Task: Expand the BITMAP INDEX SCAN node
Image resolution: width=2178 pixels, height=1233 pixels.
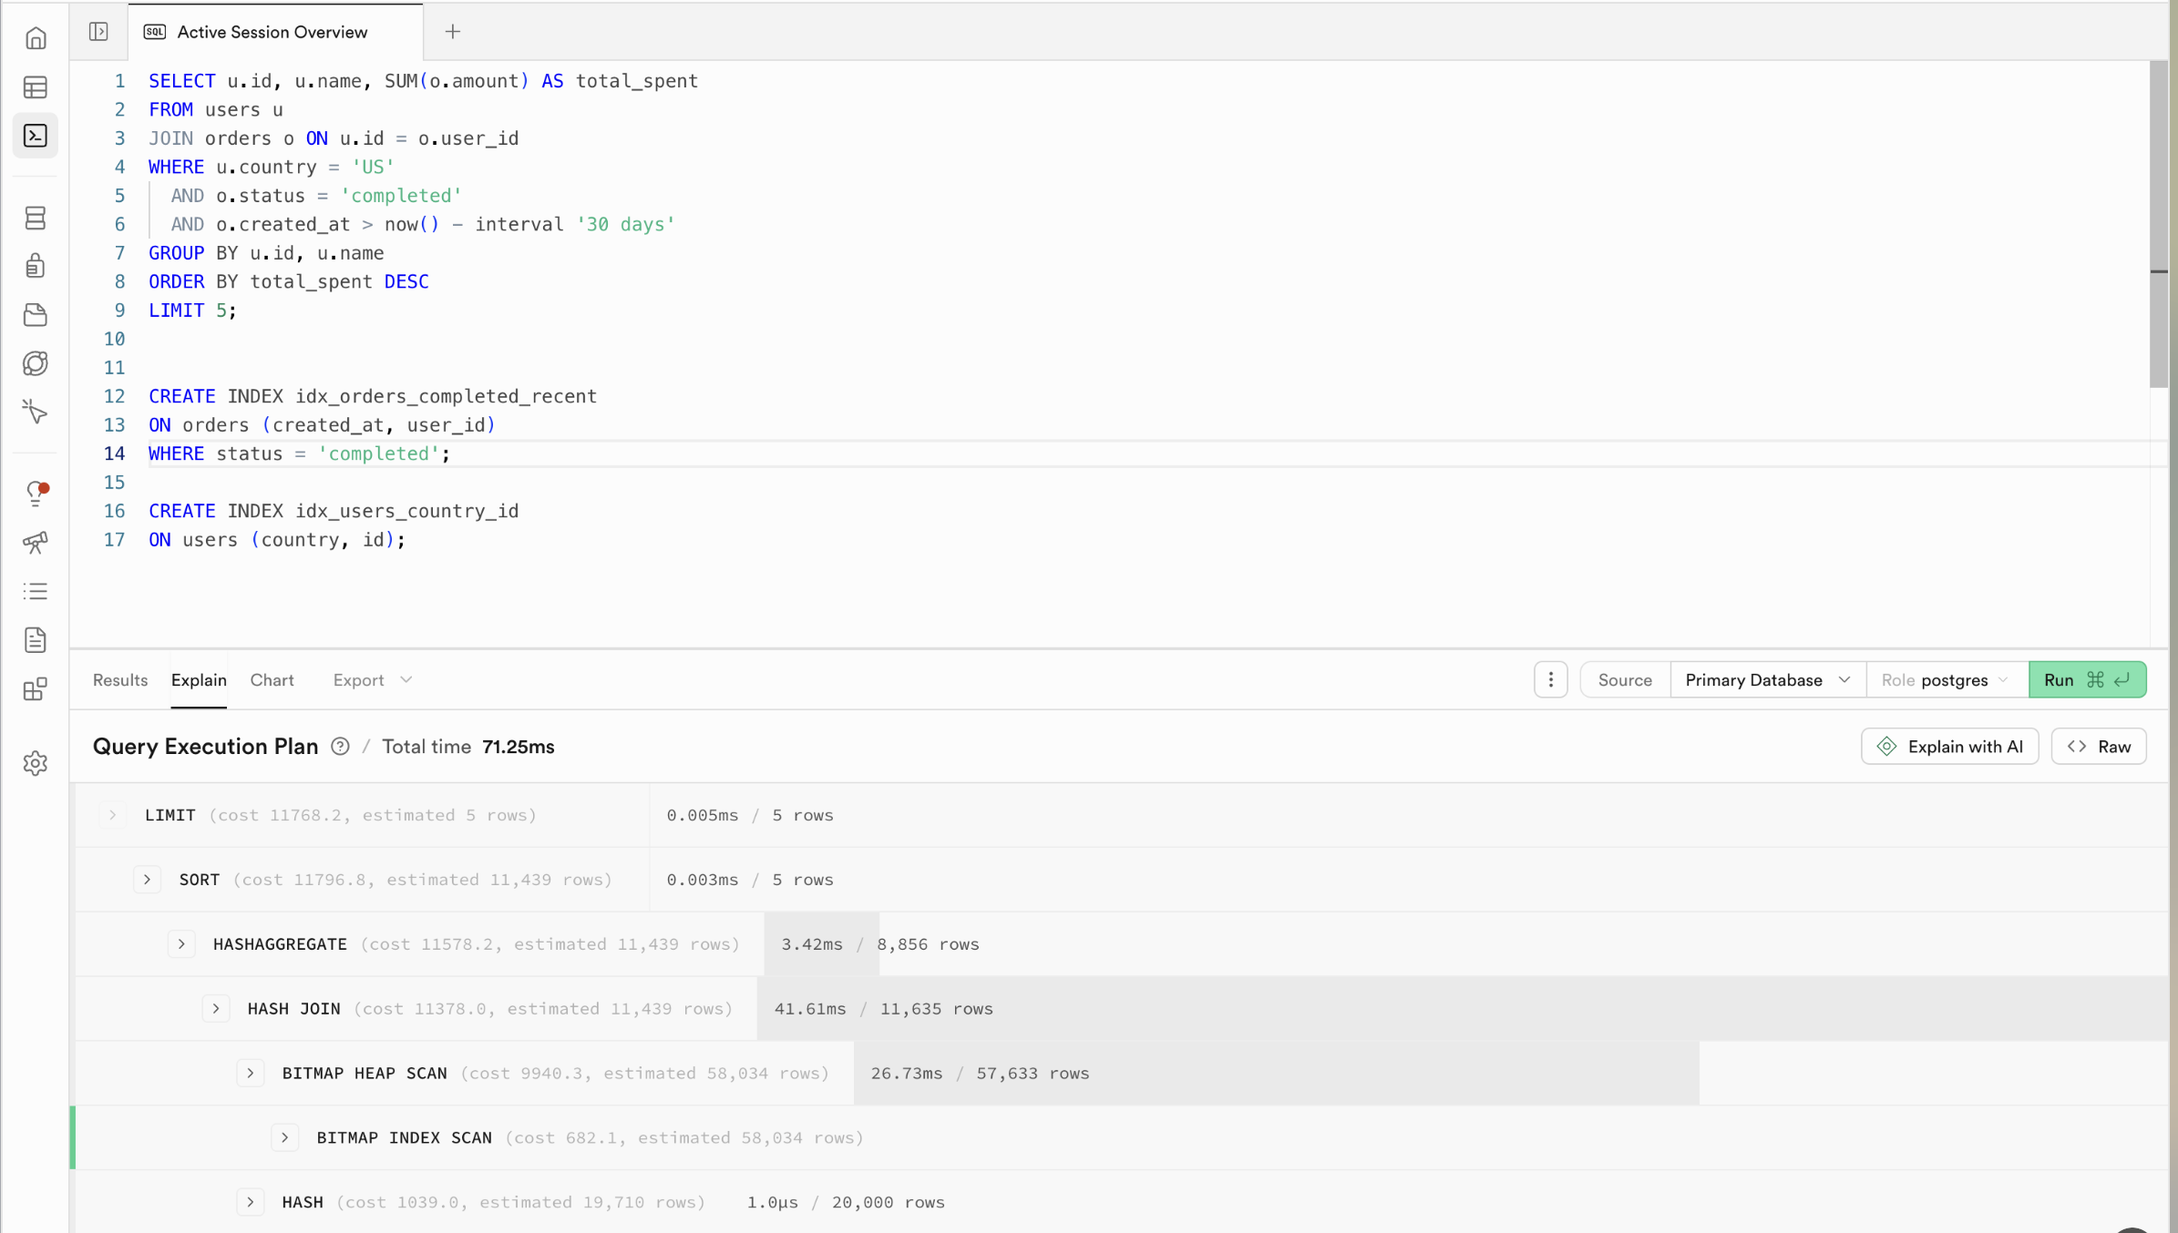Action: coord(284,1136)
